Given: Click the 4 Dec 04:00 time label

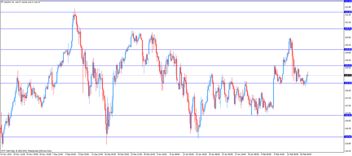Looking at the screenshot, I should (71, 155).
